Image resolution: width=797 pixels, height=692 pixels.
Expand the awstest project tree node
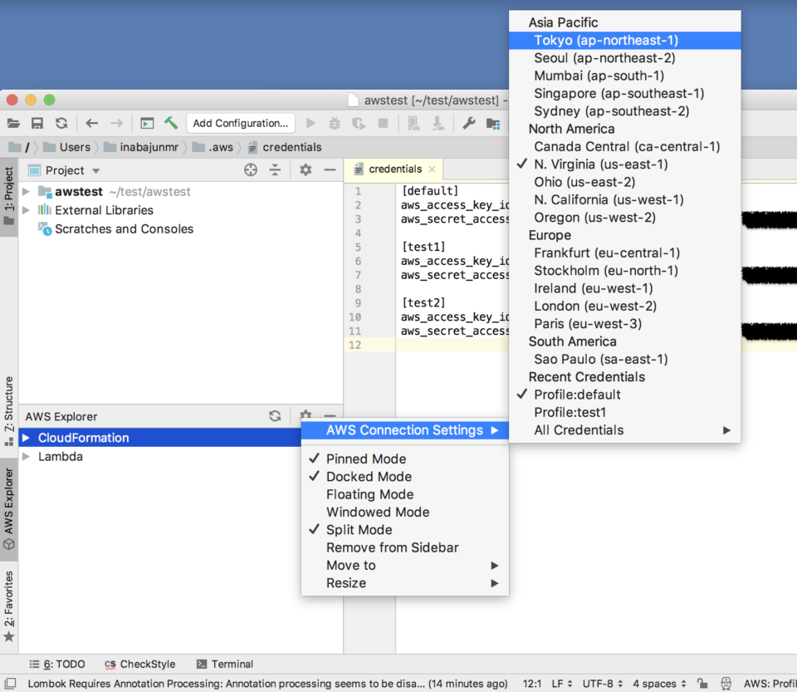tap(26, 192)
